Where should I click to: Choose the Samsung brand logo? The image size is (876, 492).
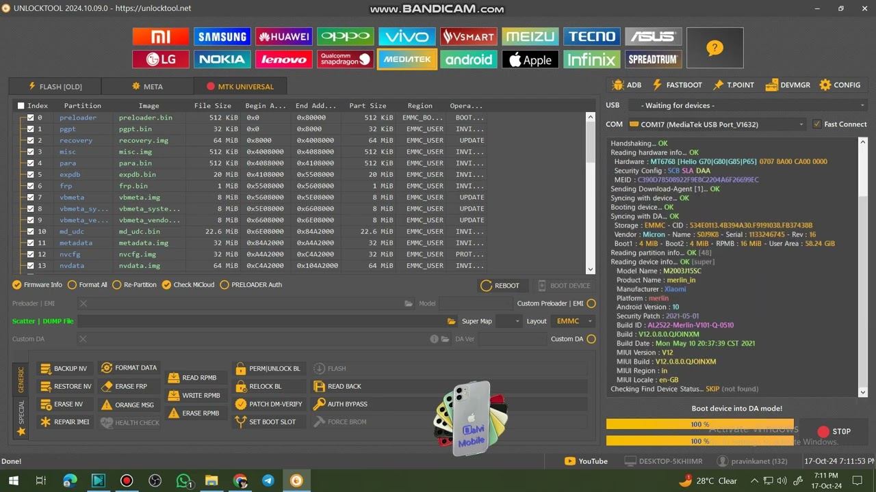[222, 37]
